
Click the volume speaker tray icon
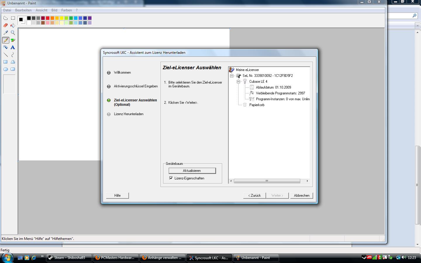coord(404,257)
